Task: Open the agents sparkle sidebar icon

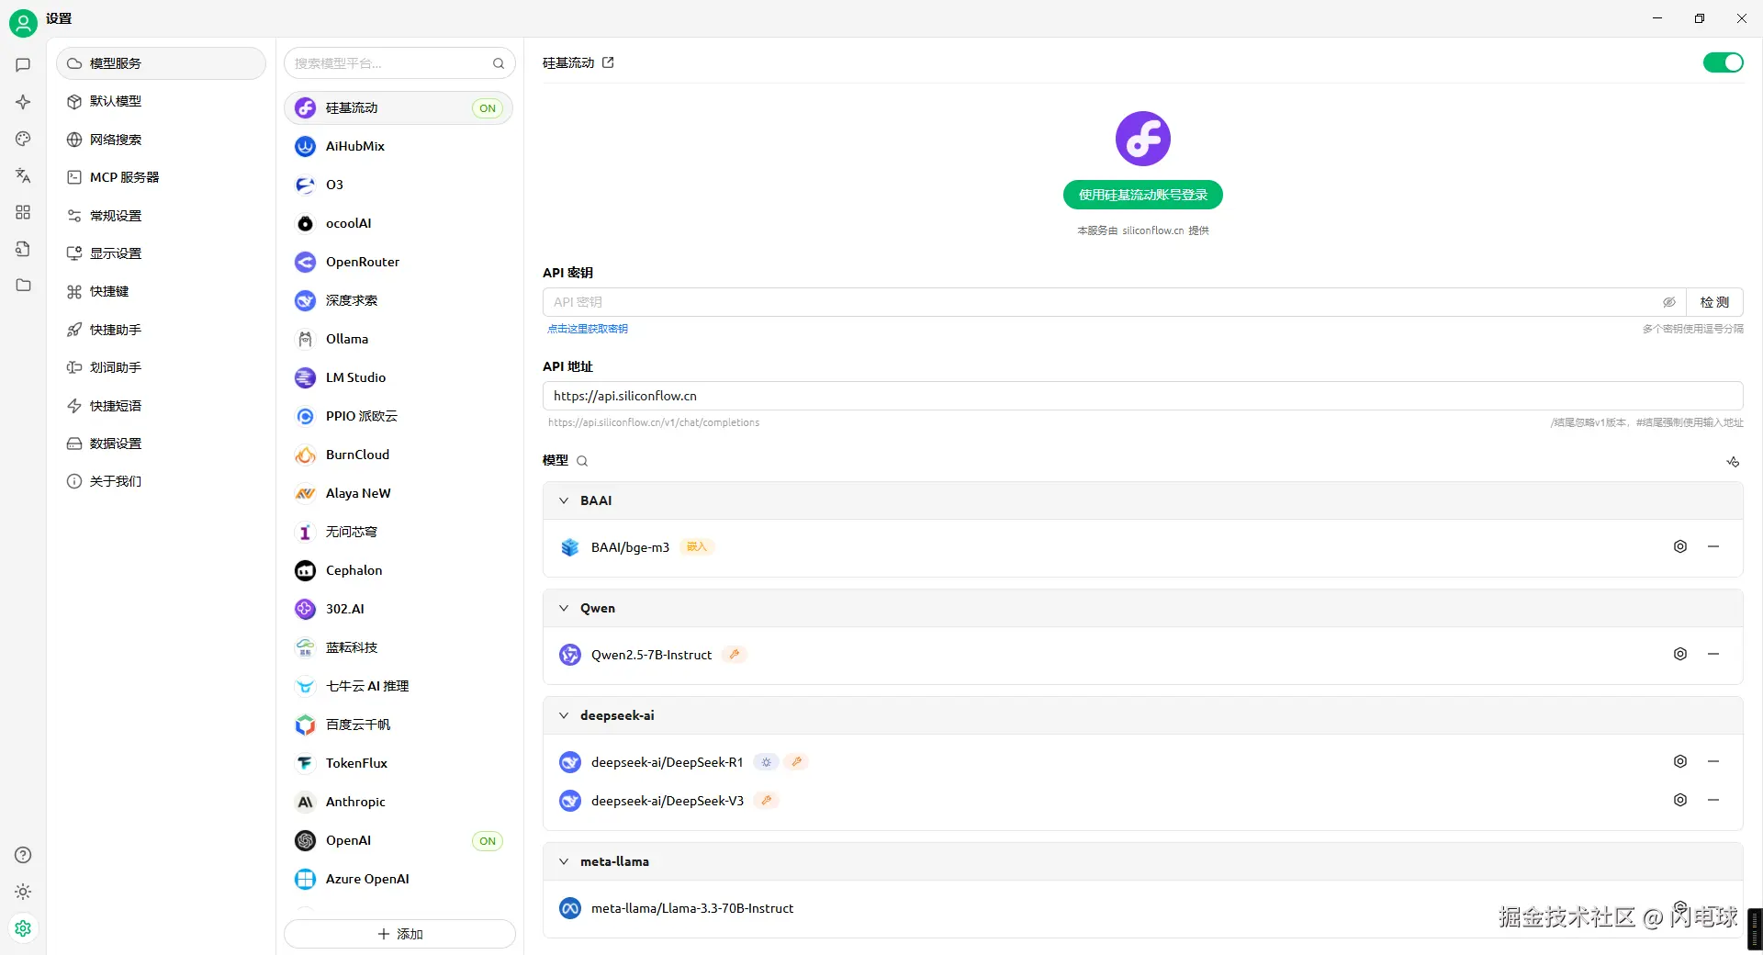Action: pos(23,102)
